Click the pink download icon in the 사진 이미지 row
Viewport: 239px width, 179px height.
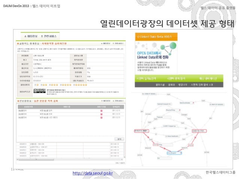click(x=102, y=117)
